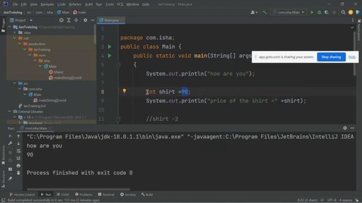Image resolution: width=362 pixels, height=203 pixels.
Task: Click Stop sharing button
Action: pyautogui.click(x=331, y=57)
